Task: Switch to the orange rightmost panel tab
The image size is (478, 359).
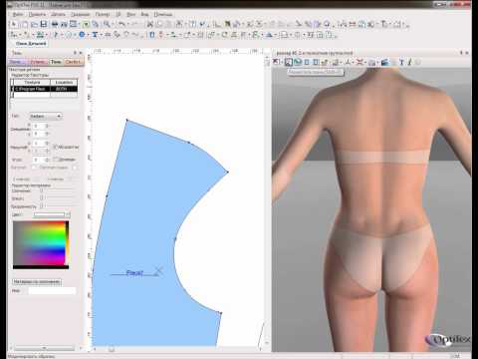Action: (x=73, y=62)
